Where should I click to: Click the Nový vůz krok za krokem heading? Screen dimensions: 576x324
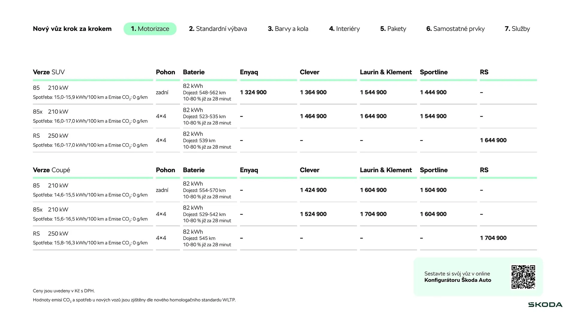pyautogui.click(x=72, y=29)
